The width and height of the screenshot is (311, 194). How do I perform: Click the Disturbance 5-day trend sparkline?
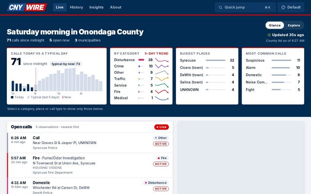[x=162, y=60]
